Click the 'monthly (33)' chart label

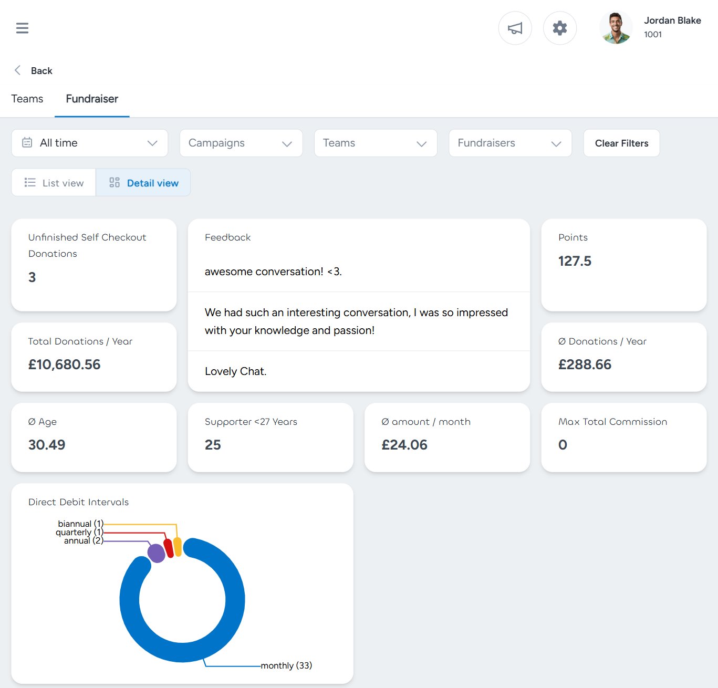[286, 665]
